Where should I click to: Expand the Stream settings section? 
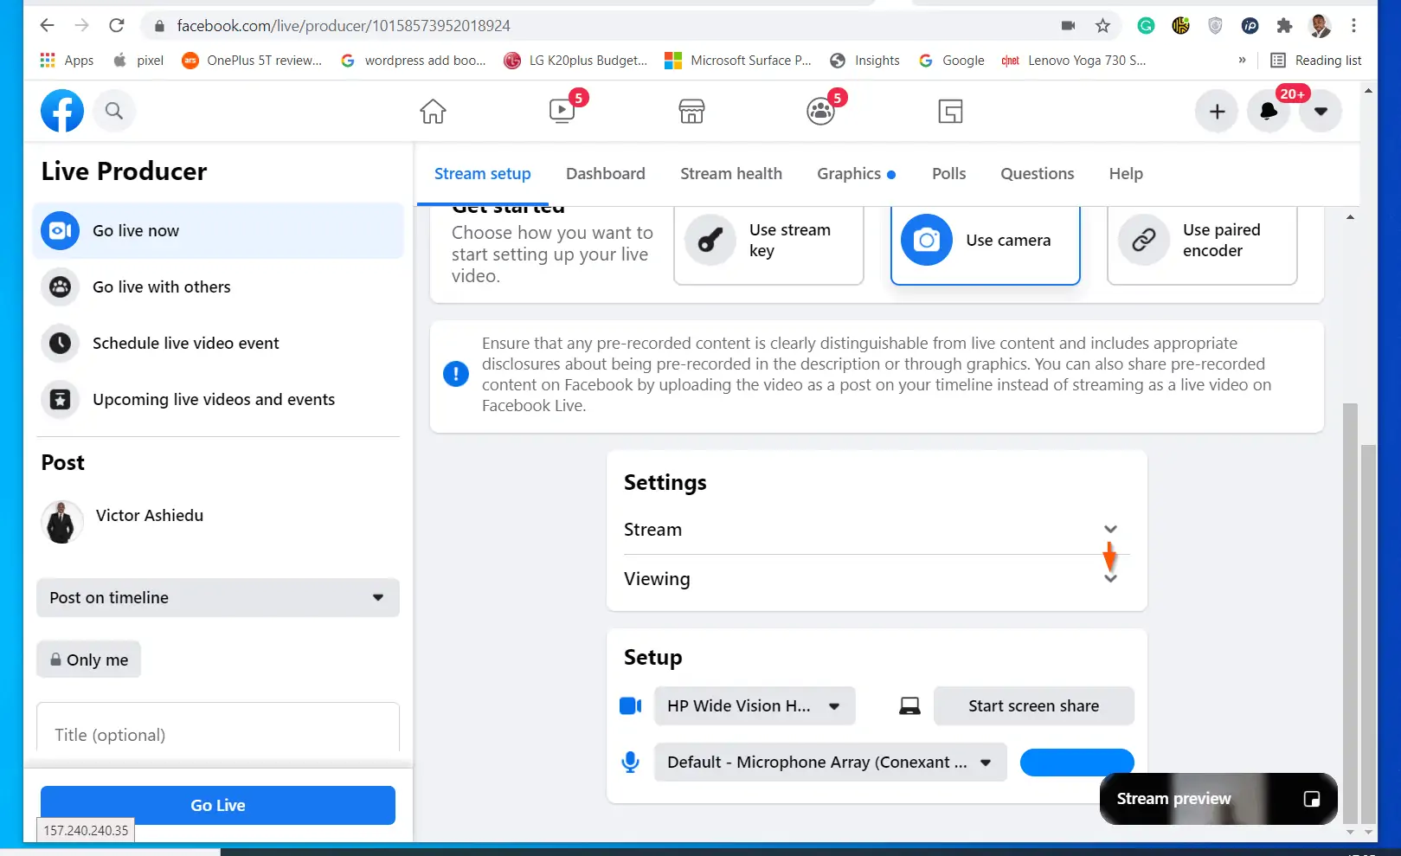pos(877,530)
